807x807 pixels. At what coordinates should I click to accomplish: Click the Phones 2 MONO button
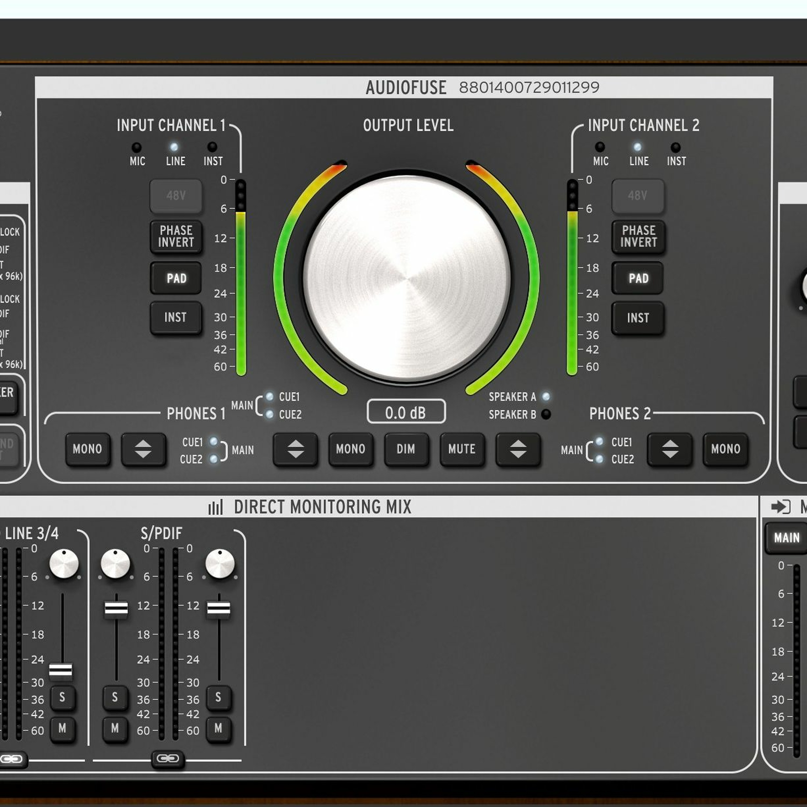click(725, 449)
